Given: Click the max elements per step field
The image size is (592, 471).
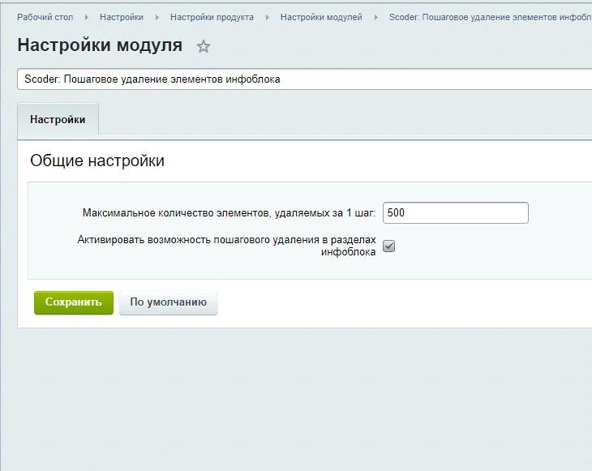Looking at the screenshot, I should point(455,213).
